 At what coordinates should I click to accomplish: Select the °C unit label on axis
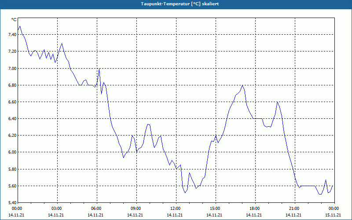point(14,20)
